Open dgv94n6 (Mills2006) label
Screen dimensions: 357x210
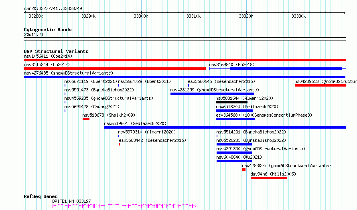tap(273, 174)
